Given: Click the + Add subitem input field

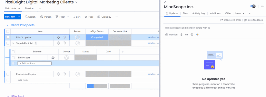Looking at the screenshot, I should click(x=35, y=63).
